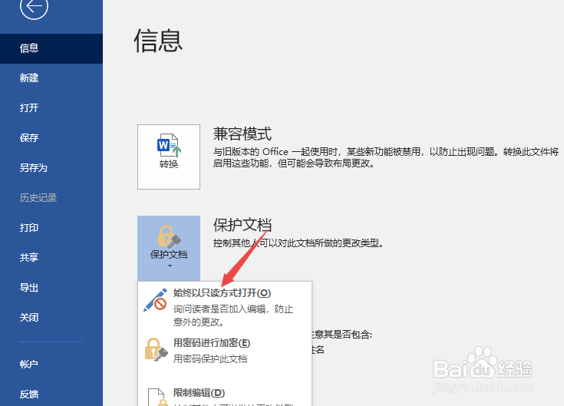
Task: Click the pencil with prohibition read-only icon
Action: pyautogui.click(x=155, y=299)
